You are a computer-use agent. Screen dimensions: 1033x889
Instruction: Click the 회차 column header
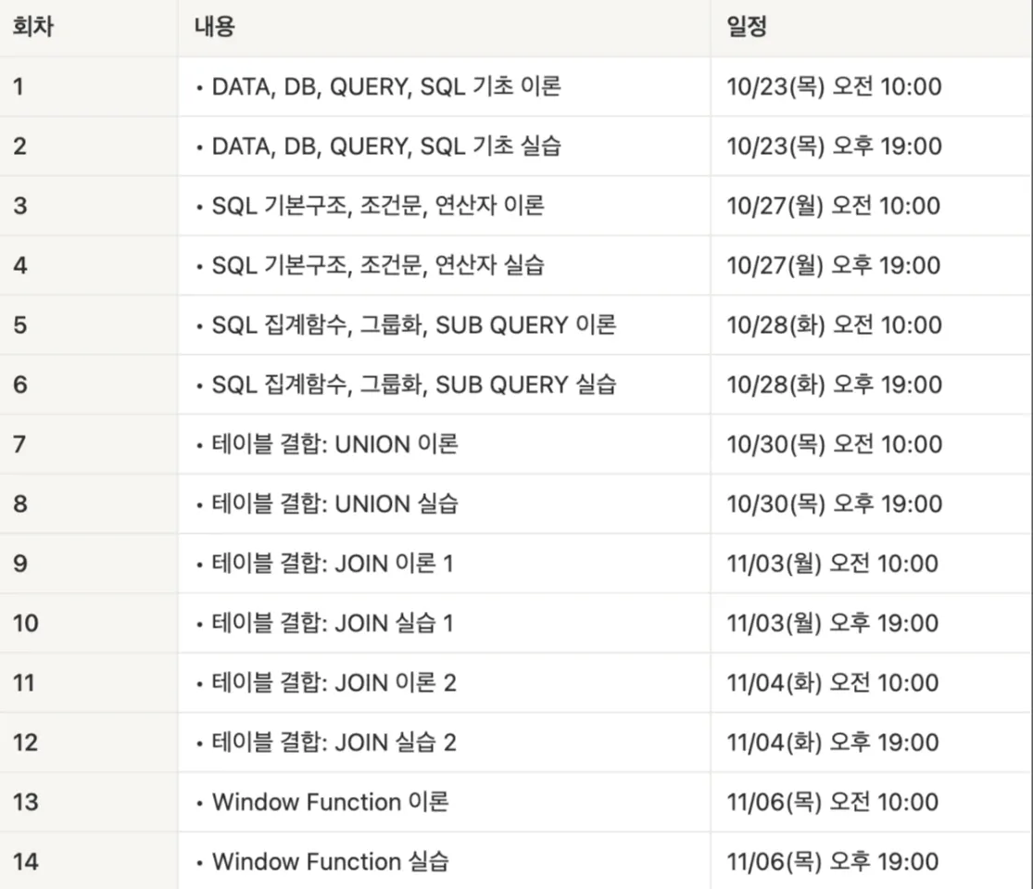click(33, 26)
